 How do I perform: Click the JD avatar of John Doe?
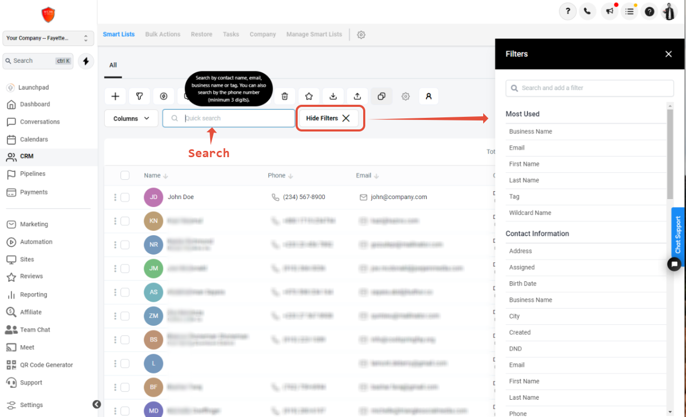click(154, 197)
